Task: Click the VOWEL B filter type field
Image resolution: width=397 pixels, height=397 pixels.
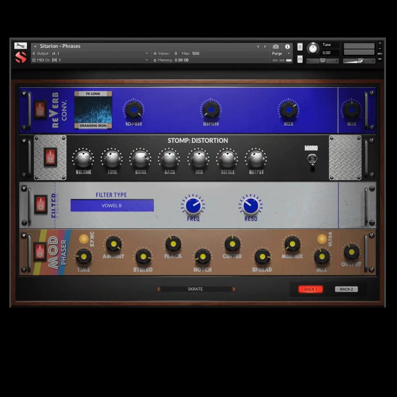Action: pos(112,205)
